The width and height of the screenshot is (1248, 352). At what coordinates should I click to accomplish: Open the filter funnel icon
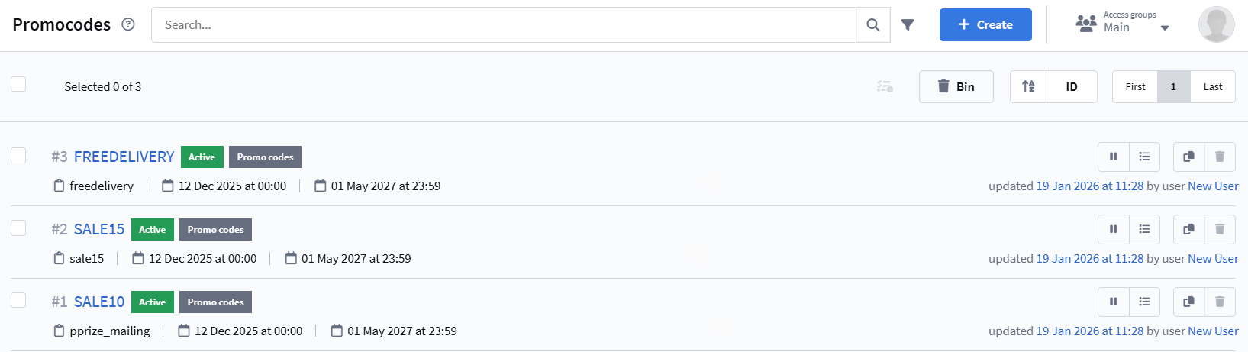click(908, 25)
